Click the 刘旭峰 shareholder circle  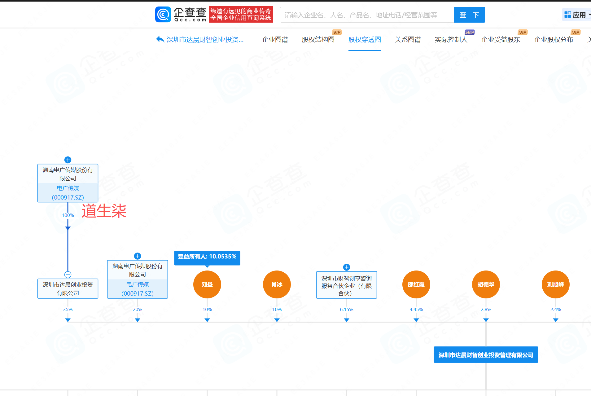pyautogui.click(x=555, y=284)
